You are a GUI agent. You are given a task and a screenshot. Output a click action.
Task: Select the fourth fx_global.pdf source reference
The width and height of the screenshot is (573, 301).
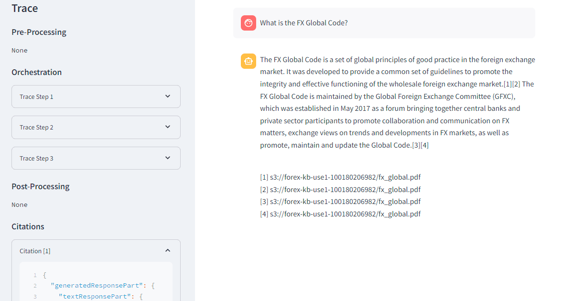340,214
